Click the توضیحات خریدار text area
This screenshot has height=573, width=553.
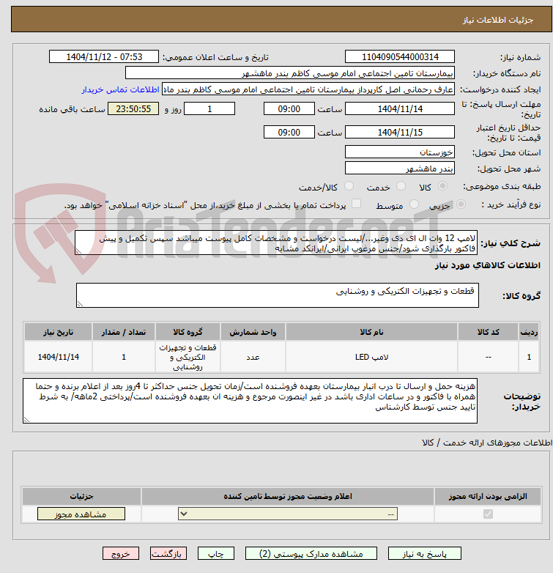pos(250,401)
